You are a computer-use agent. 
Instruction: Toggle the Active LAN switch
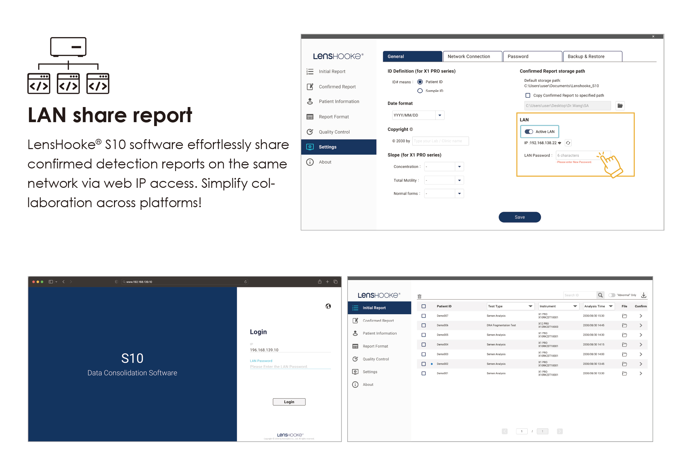[529, 132]
